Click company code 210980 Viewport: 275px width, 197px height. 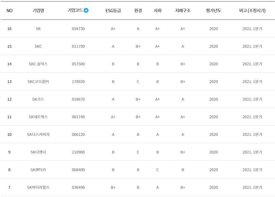tap(78, 152)
